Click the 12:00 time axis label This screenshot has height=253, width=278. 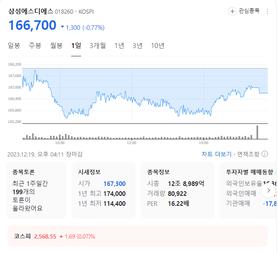coord(132,143)
